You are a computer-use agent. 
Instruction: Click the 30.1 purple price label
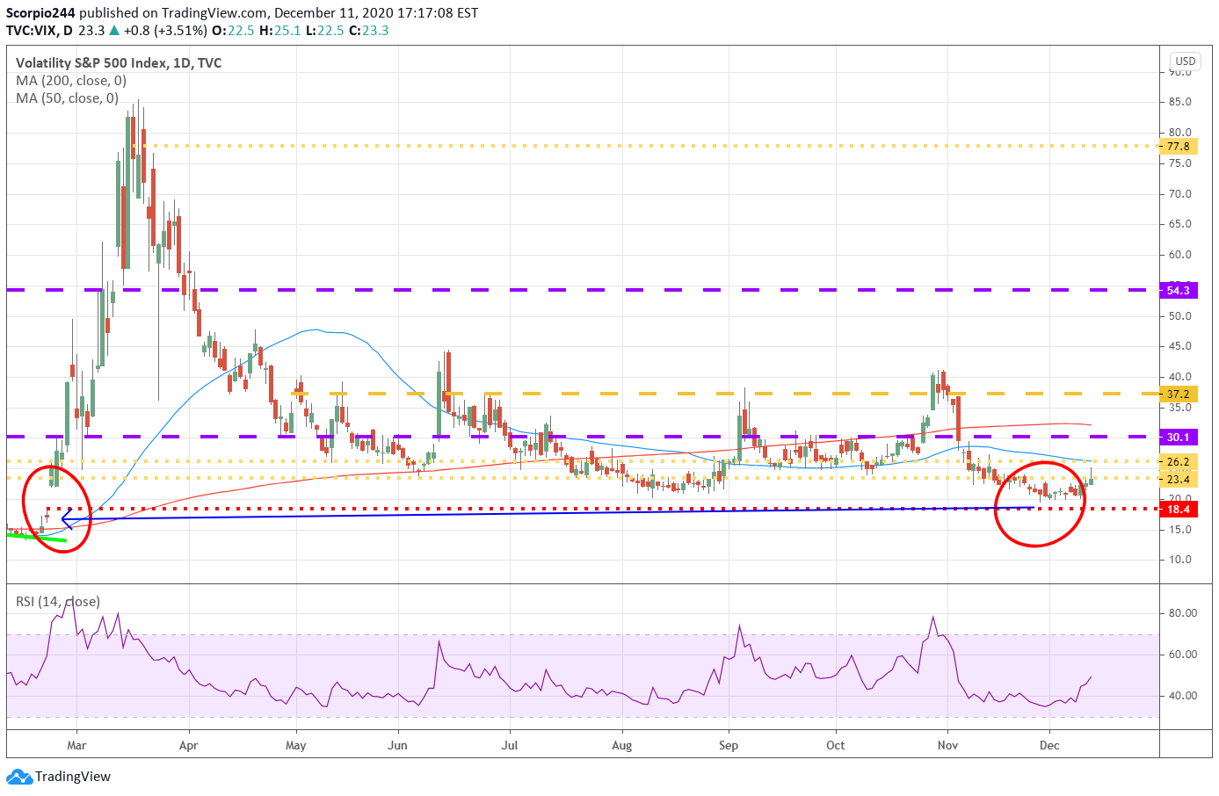(x=1179, y=438)
